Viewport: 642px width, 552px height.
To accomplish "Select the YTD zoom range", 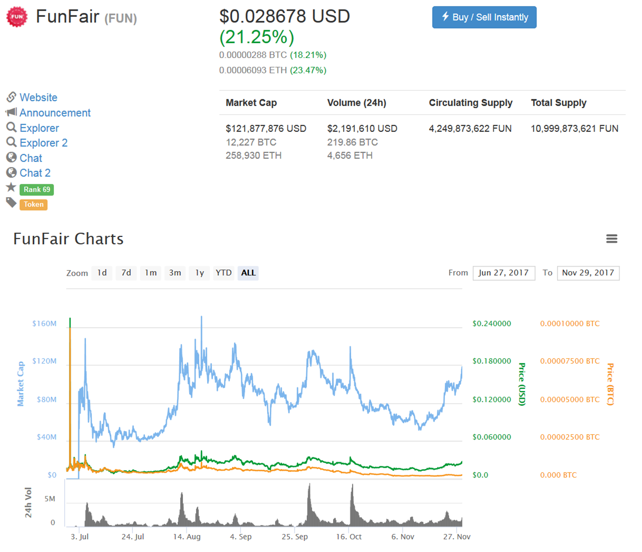I will click(223, 273).
